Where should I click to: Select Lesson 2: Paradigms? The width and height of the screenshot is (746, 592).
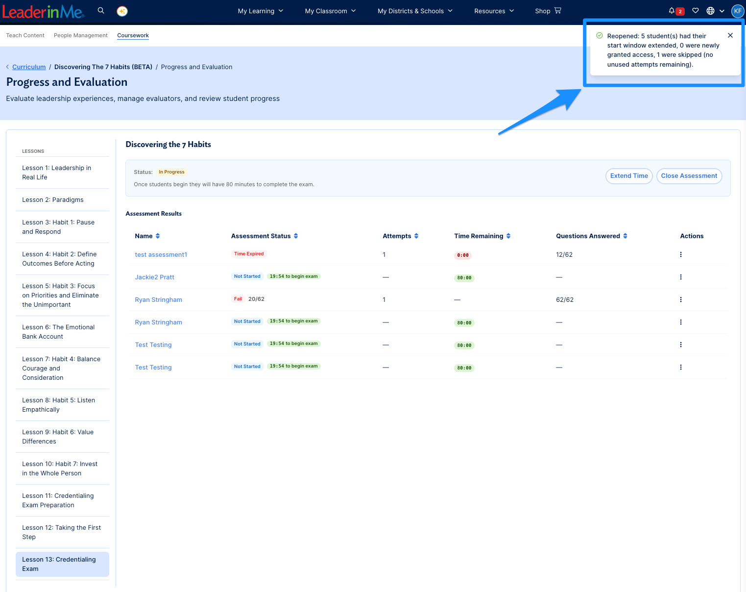[62, 200]
